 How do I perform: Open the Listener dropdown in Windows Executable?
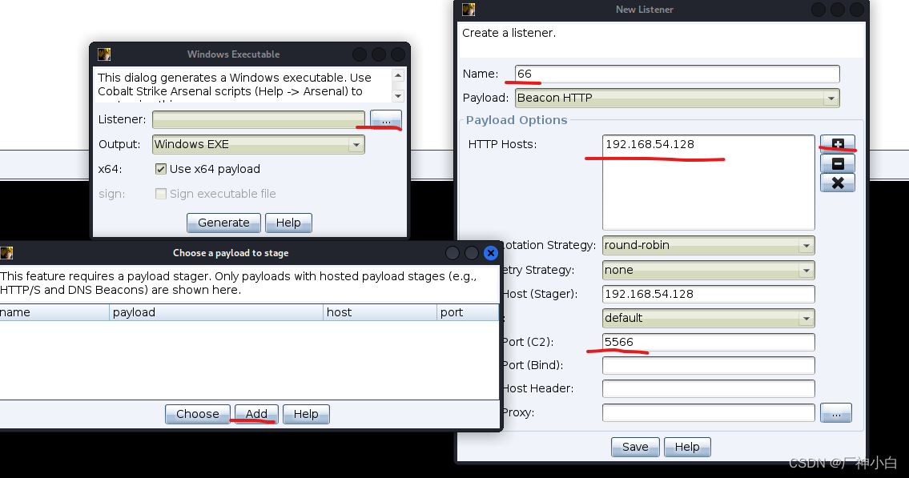(x=259, y=119)
